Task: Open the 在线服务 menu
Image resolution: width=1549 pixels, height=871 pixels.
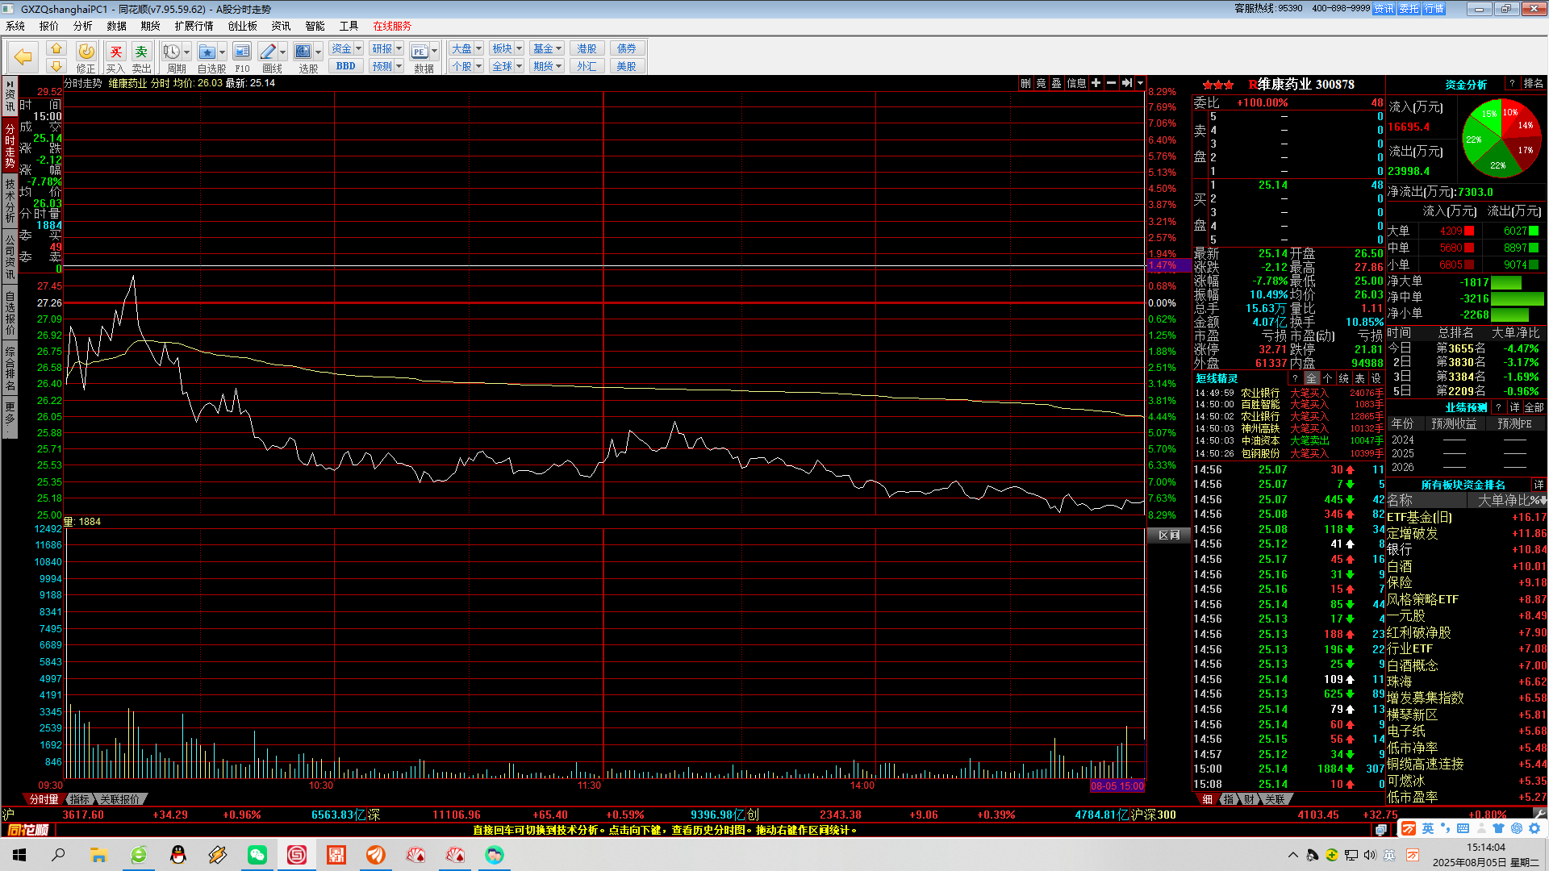Action: tap(392, 26)
